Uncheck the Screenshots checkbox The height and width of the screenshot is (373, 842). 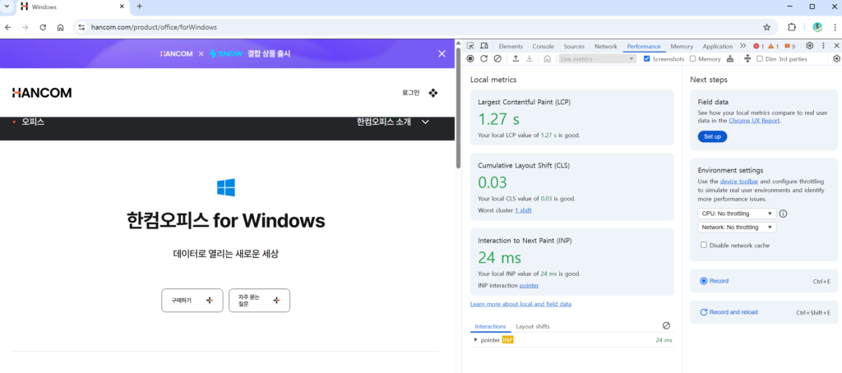point(647,59)
